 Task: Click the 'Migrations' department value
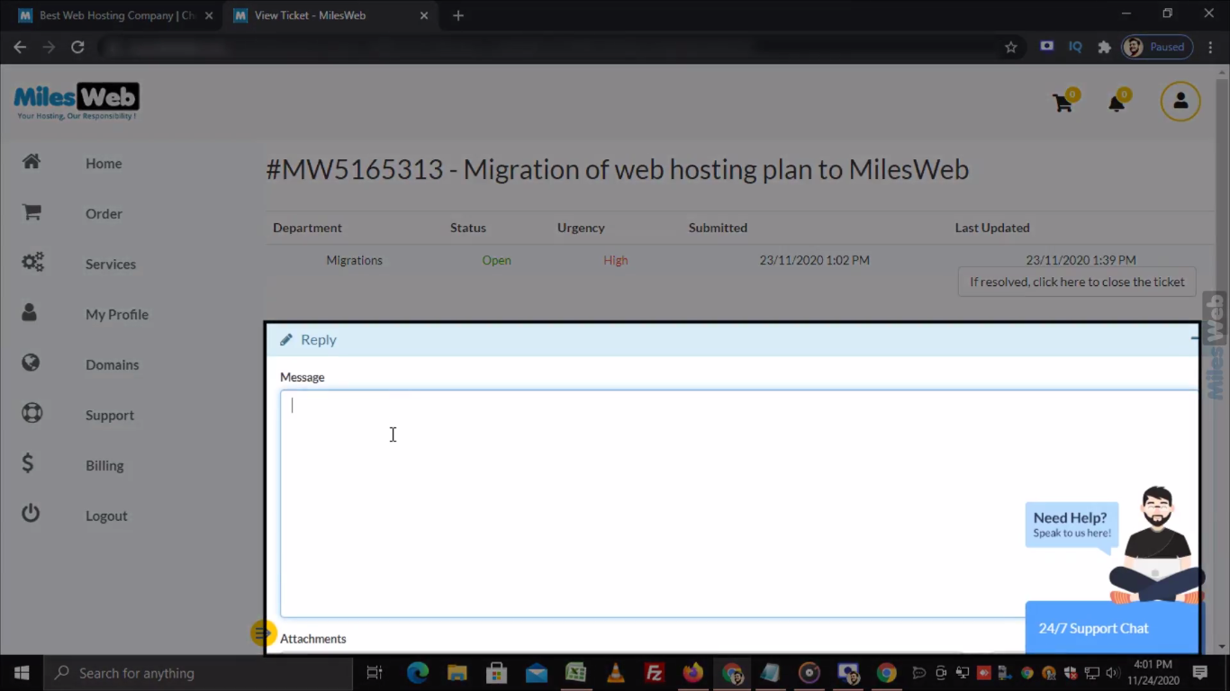click(354, 260)
